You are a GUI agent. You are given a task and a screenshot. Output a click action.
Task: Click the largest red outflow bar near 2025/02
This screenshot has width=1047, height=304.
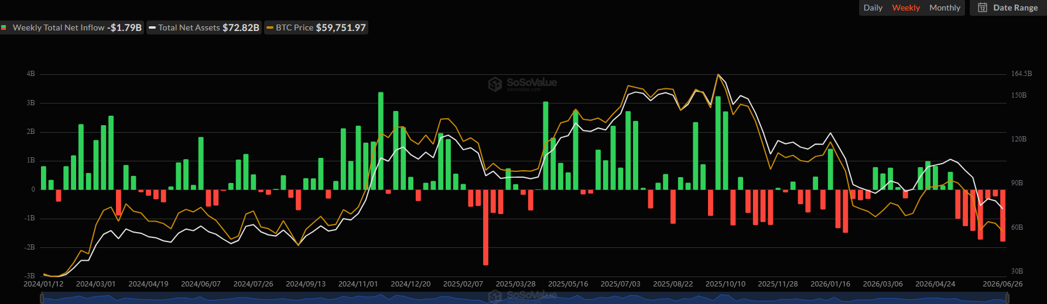[485, 227]
